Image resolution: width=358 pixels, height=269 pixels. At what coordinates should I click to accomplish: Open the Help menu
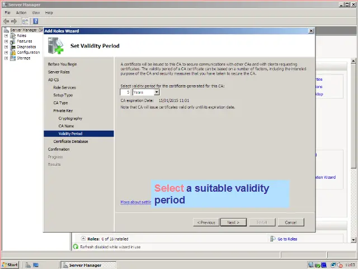click(x=49, y=13)
